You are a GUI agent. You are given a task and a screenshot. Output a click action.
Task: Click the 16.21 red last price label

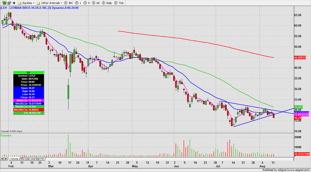297,118
